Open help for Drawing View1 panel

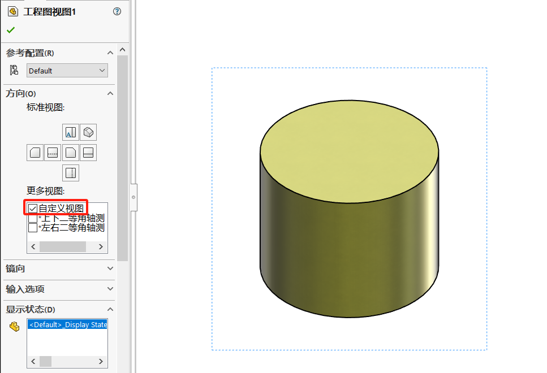[x=117, y=11]
